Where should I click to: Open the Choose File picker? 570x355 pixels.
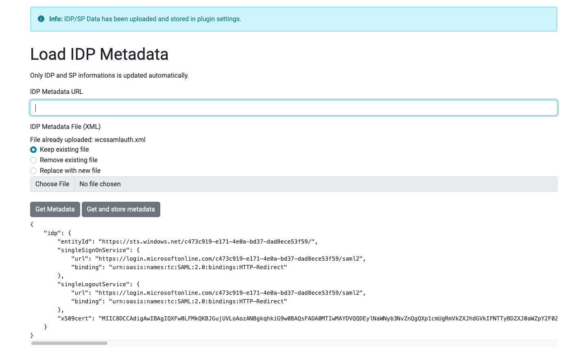[x=52, y=184]
